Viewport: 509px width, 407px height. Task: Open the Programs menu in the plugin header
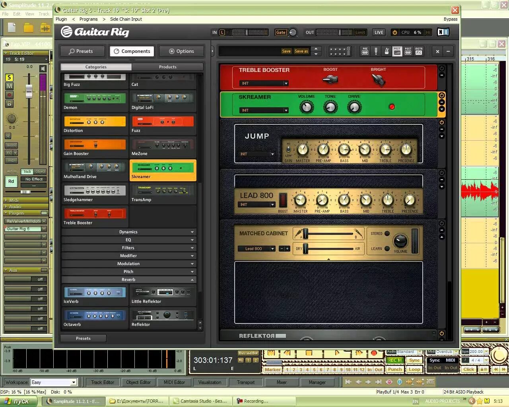pyautogui.click(x=88, y=19)
